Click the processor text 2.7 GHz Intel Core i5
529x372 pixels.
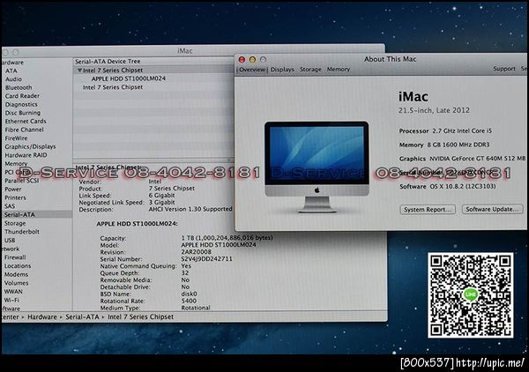pyautogui.click(x=462, y=130)
